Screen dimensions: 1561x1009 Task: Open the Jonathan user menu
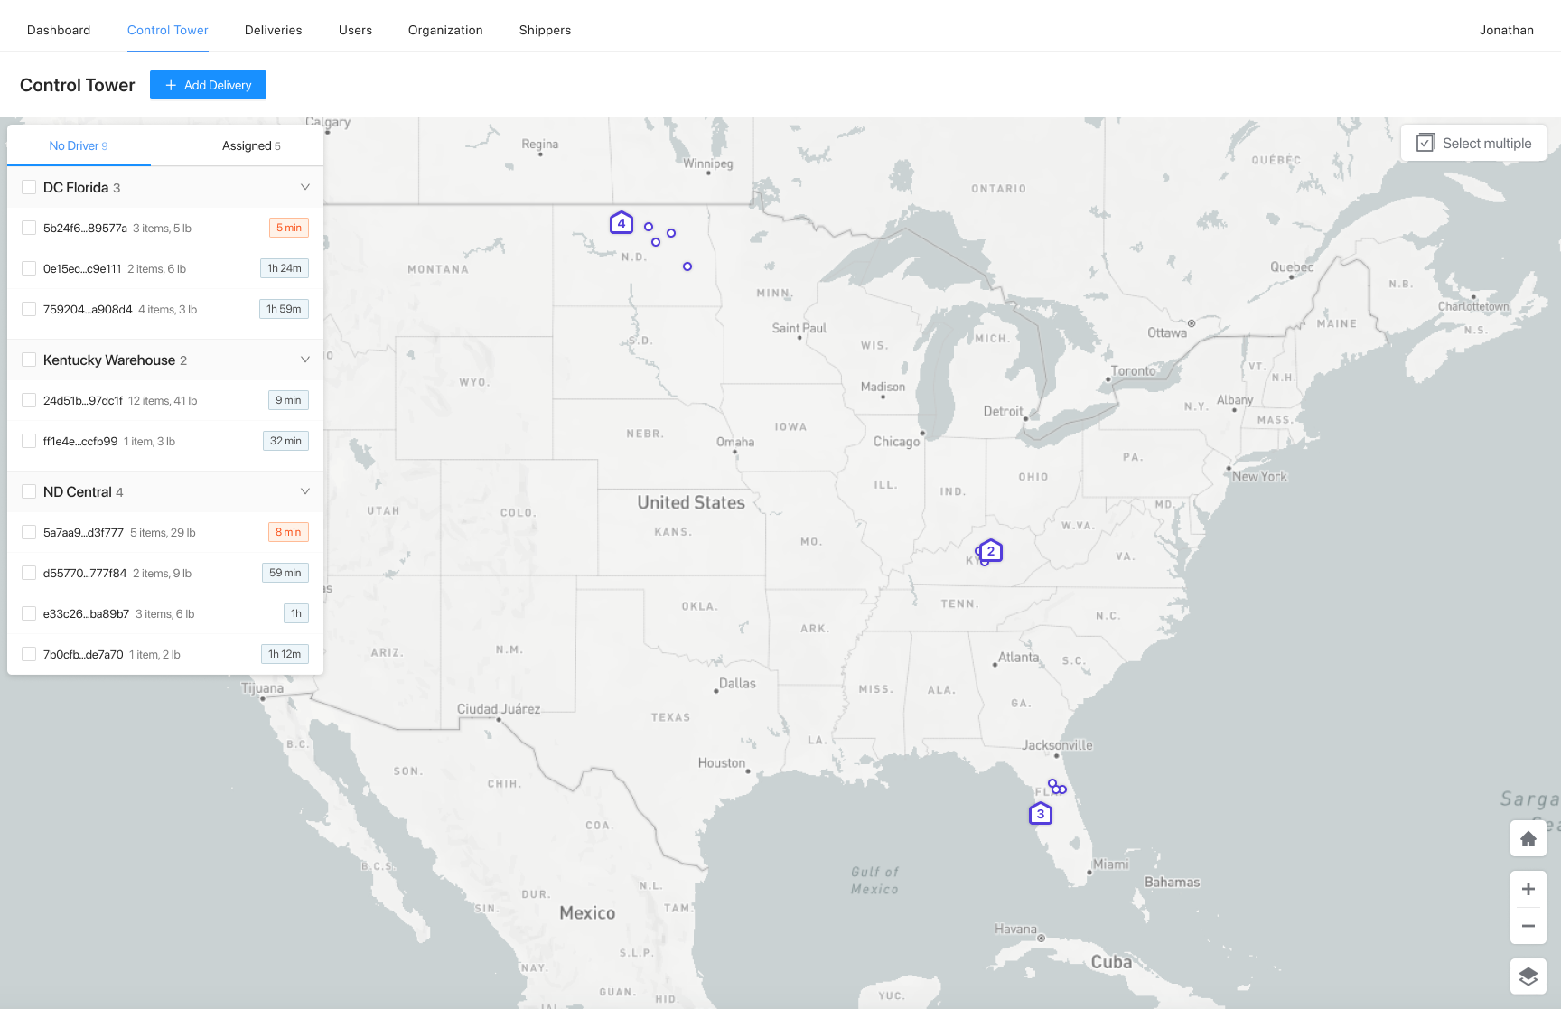point(1506,30)
